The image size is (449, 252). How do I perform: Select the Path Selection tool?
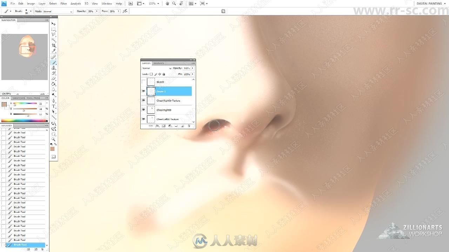pos(54,112)
